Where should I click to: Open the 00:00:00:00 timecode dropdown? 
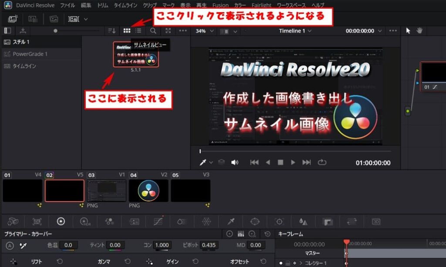364,31
